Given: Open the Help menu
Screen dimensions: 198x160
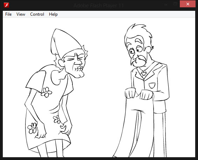Looking at the screenshot, I should click(x=53, y=14).
